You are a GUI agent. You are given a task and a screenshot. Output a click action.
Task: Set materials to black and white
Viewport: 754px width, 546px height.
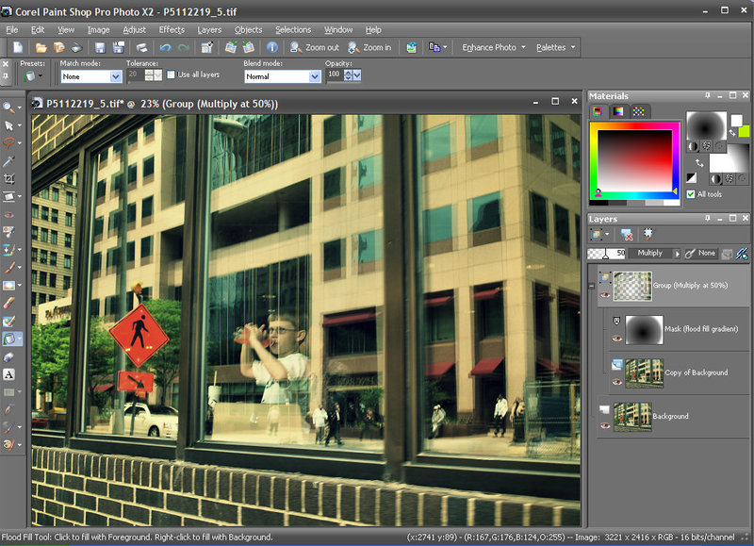click(x=691, y=178)
